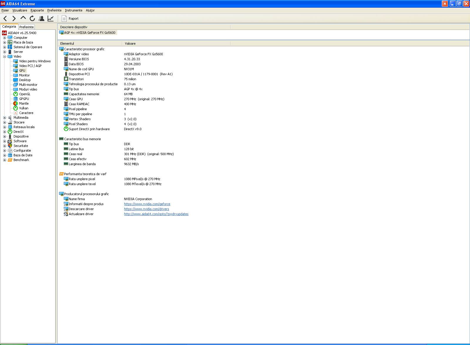
Task: Select the AIDA64 v6.25.5400 root icon
Action: pyautogui.click(x=4, y=33)
